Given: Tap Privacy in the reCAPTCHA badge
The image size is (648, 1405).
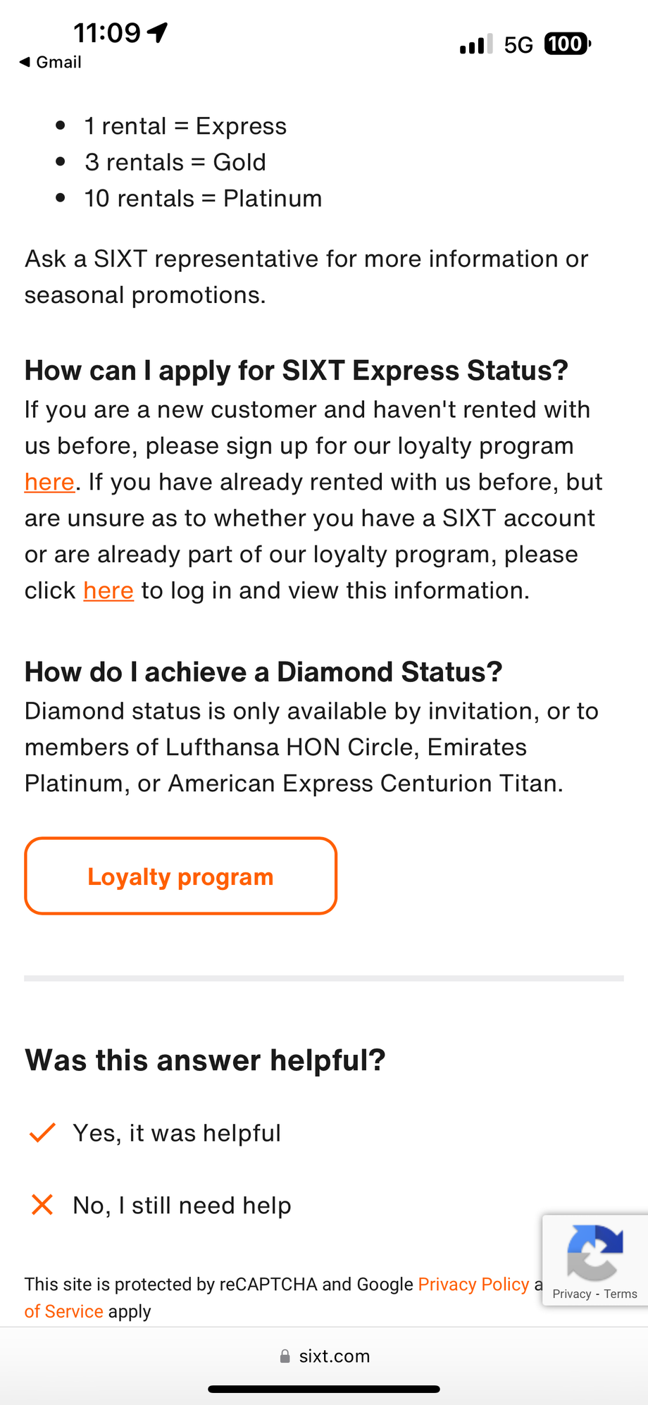Looking at the screenshot, I should click(x=571, y=1294).
